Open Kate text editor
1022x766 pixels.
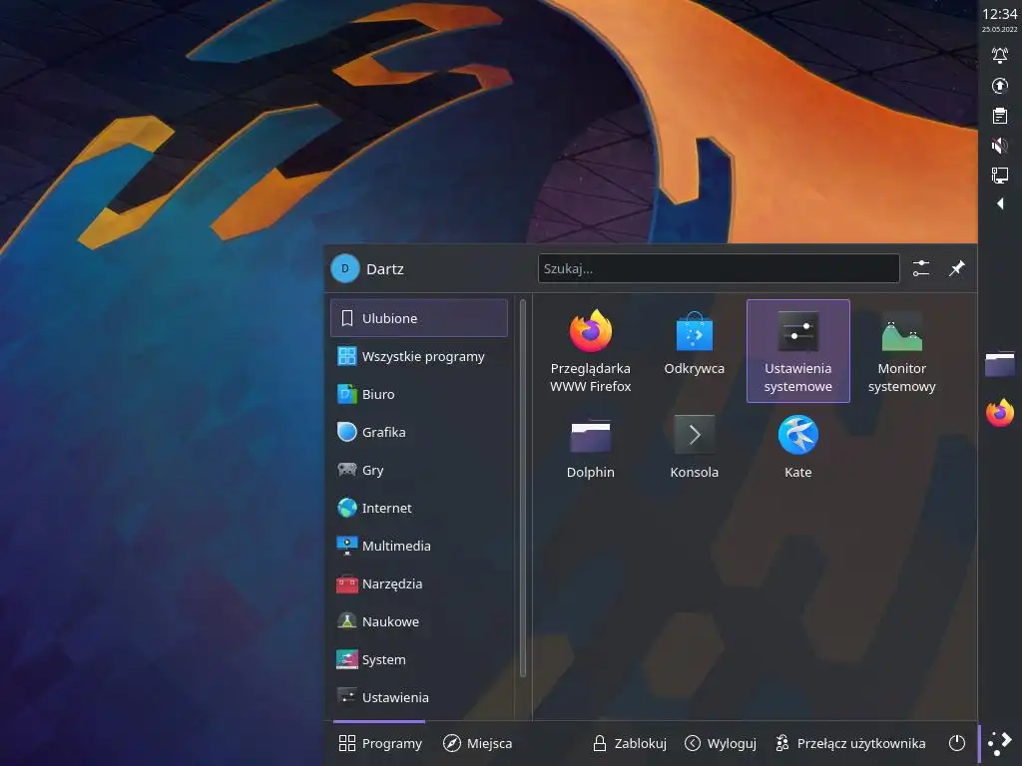pos(797,448)
